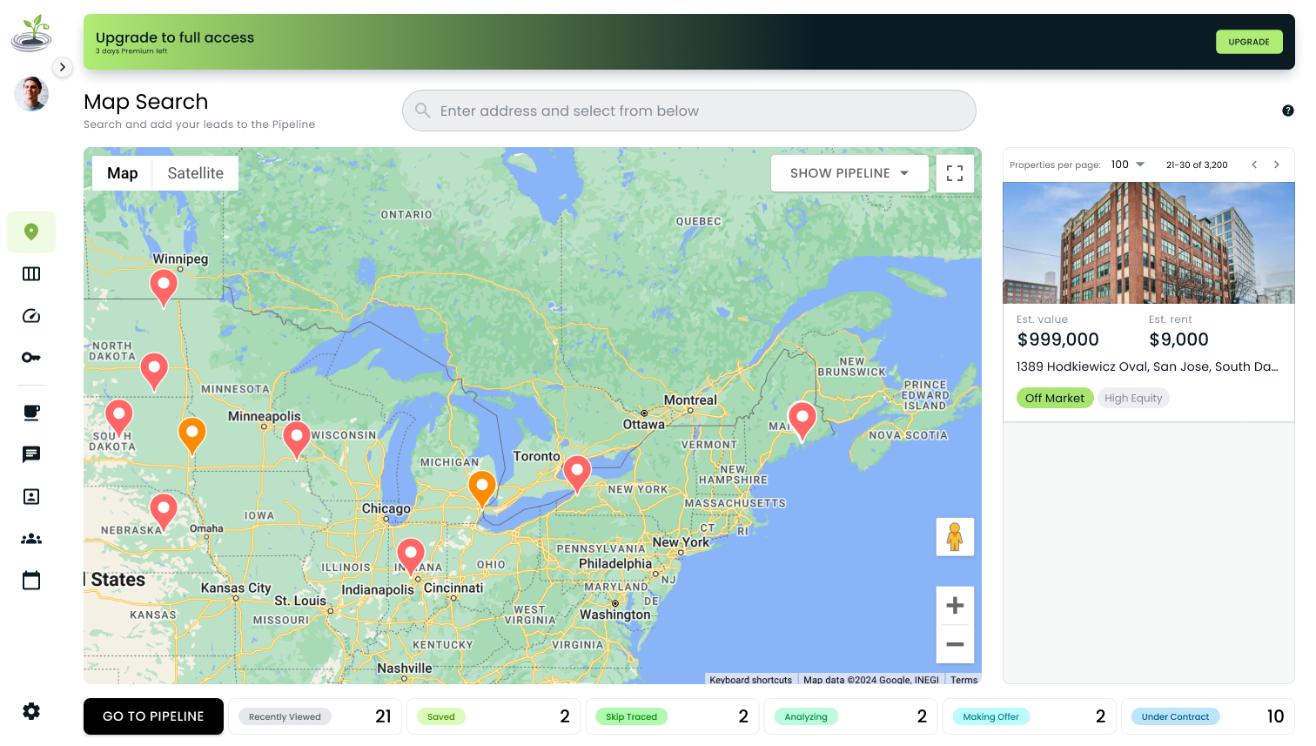
Task: Click the search magnifier icon
Action: (423, 111)
